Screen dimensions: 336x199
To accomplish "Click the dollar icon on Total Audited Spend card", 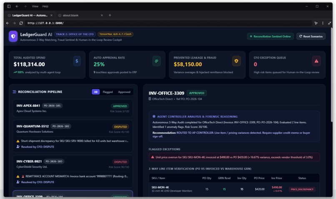I will tap(77, 61).
